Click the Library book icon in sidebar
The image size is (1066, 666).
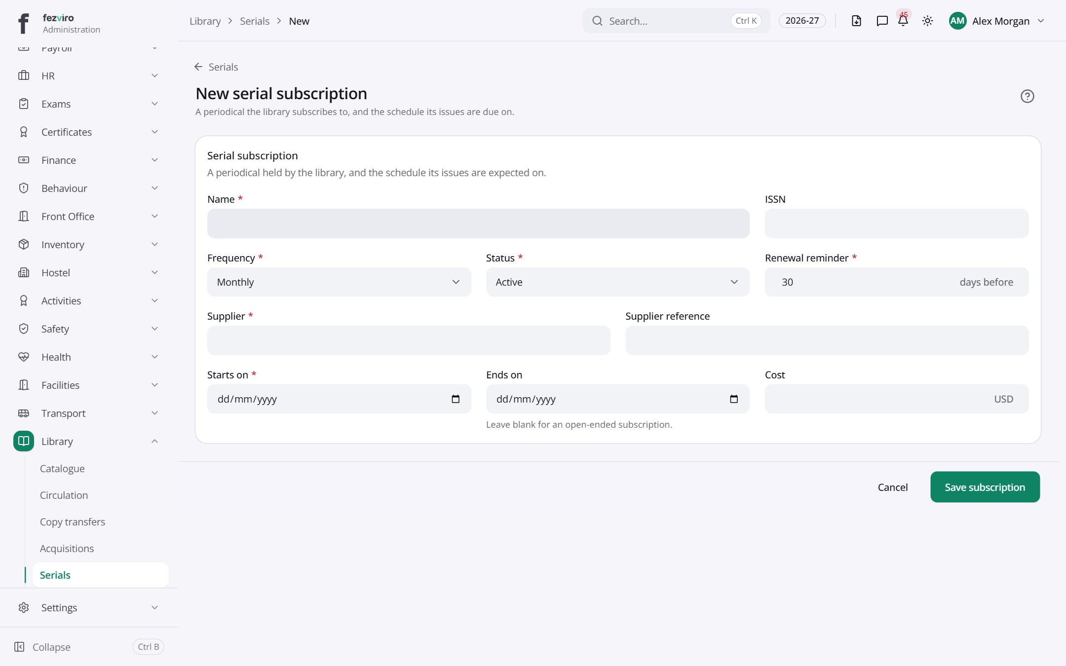tap(24, 441)
